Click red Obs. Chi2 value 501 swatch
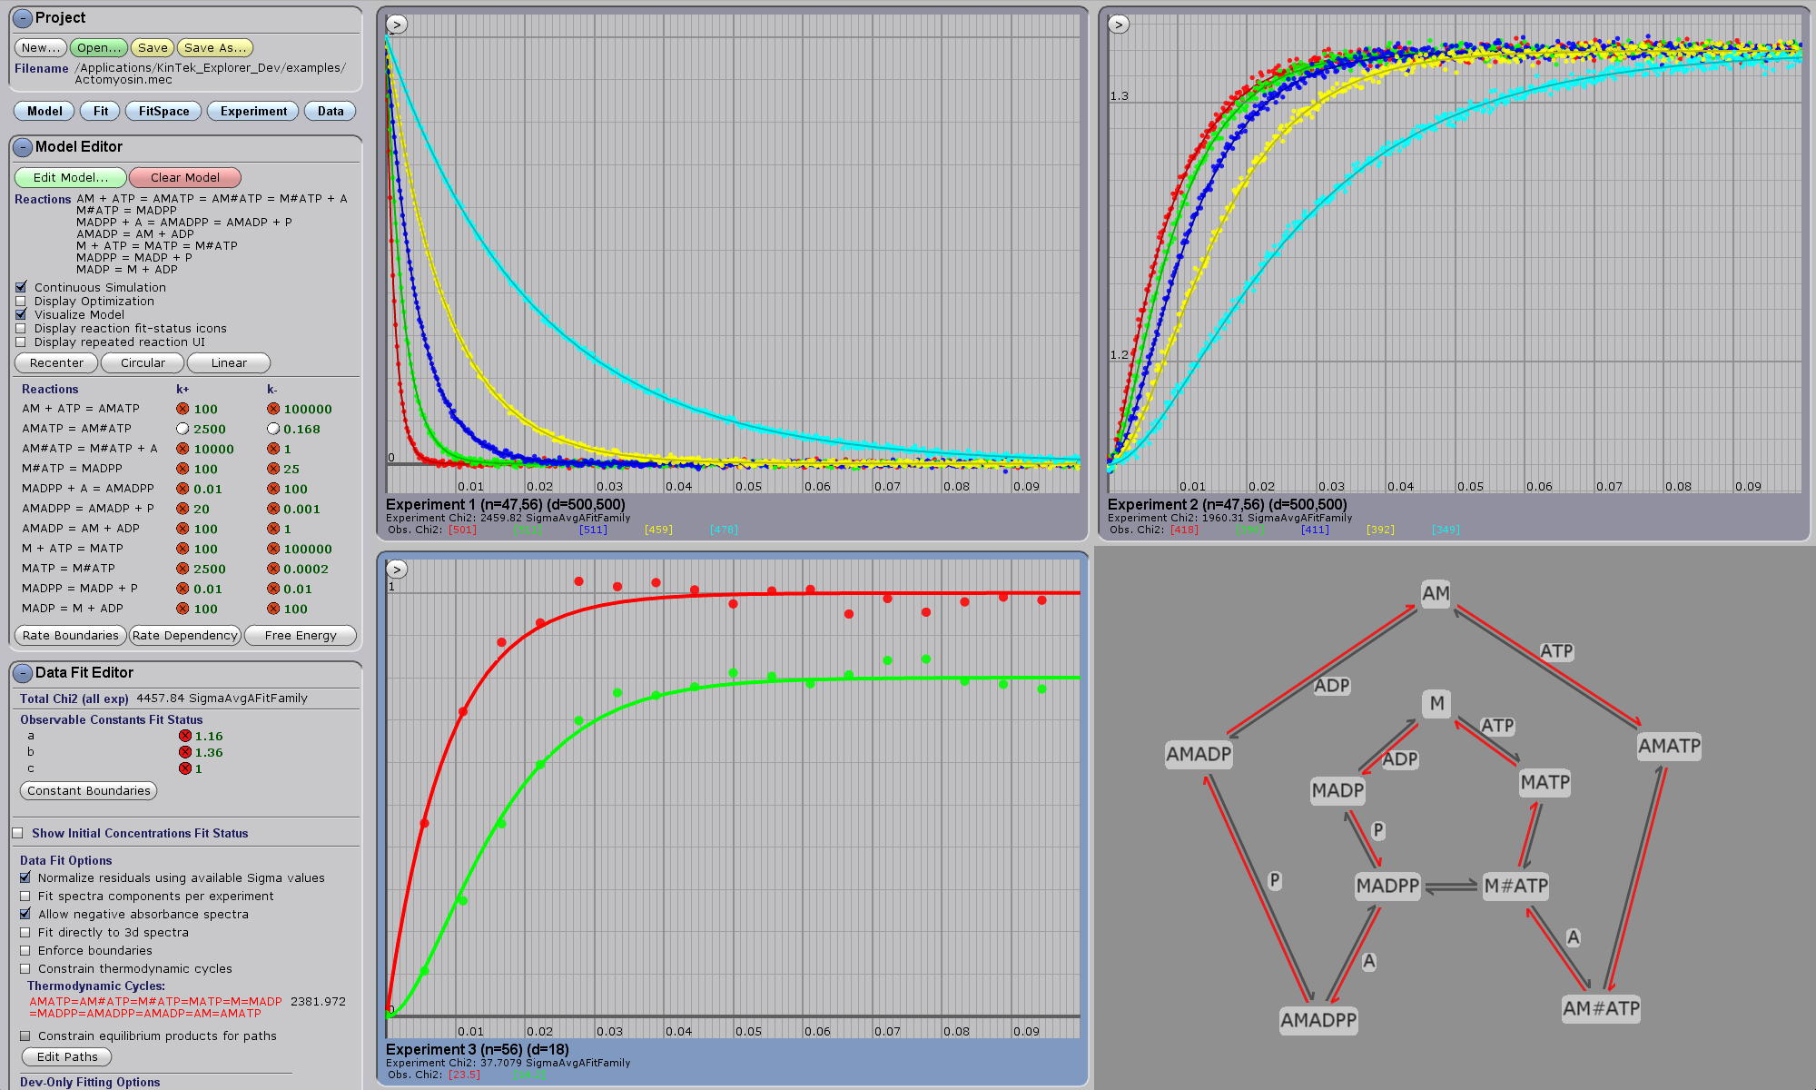 (x=462, y=530)
